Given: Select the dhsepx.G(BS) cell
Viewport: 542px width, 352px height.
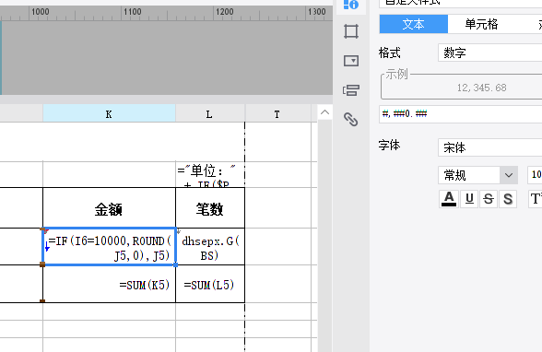Looking at the screenshot, I should click(x=210, y=247).
